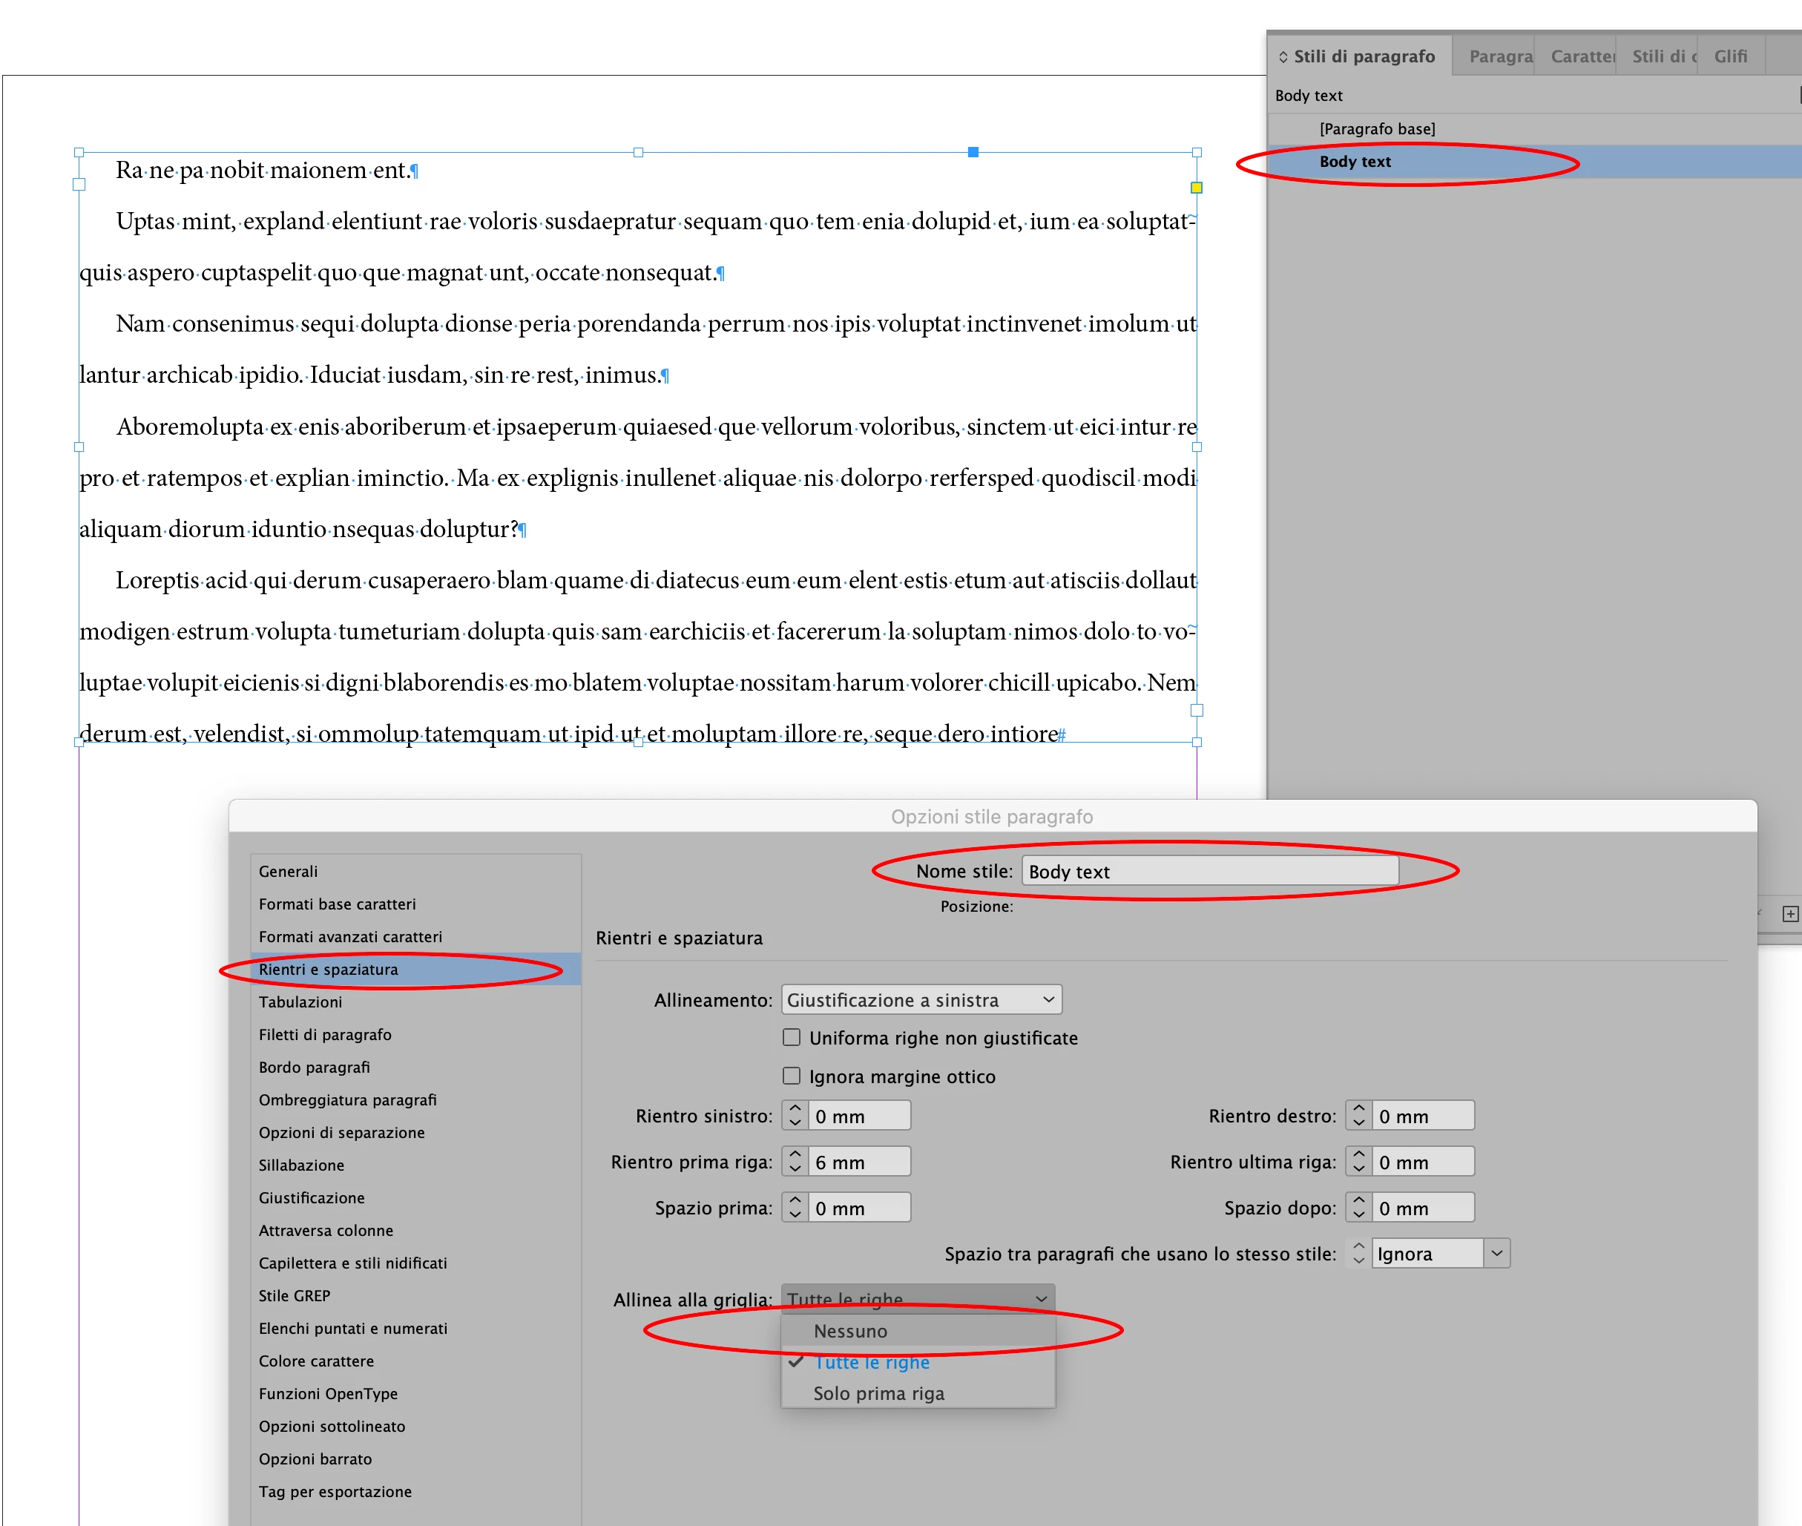Click the text frame out port handle
1802x1526 pixels.
point(1197,710)
